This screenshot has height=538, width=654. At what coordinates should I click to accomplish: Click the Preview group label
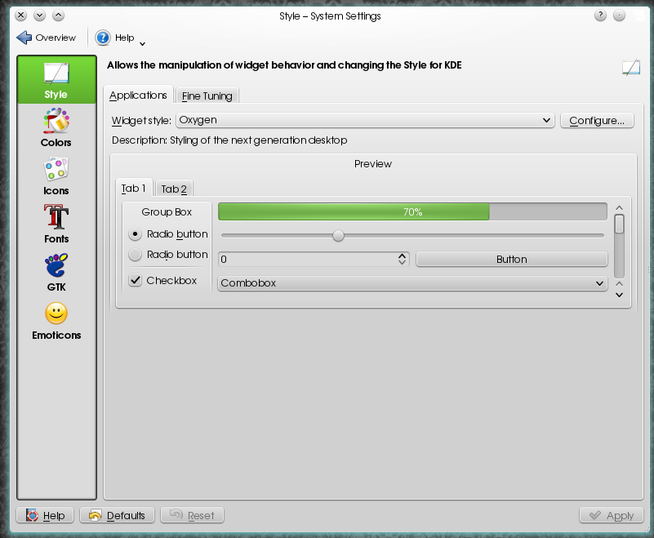click(x=373, y=164)
